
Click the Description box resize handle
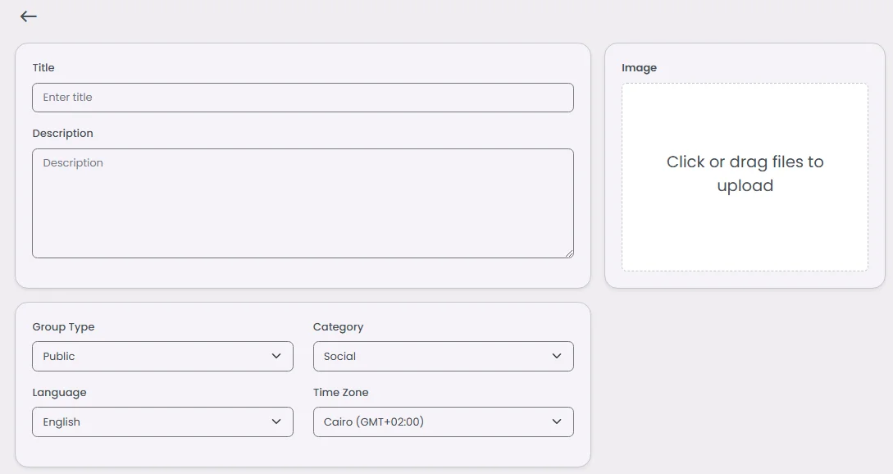click(x=569, y=253)
